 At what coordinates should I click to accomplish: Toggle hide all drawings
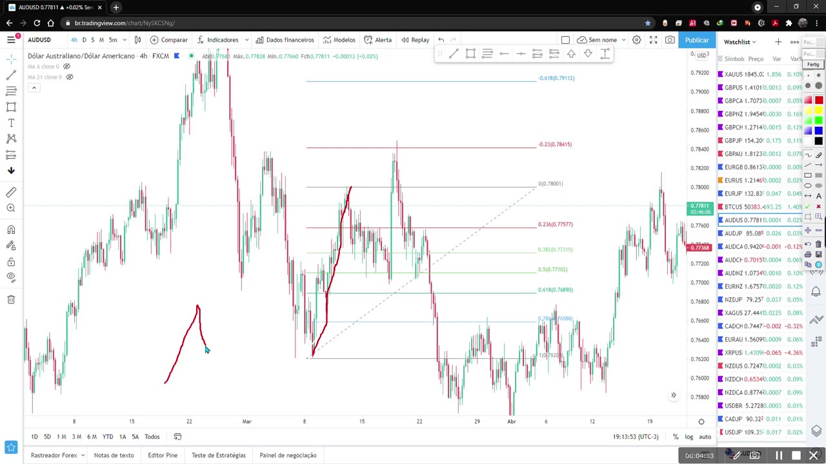pos(11,277)
